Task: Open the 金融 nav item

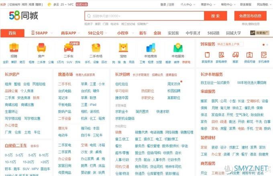Action: click(157, 33)
